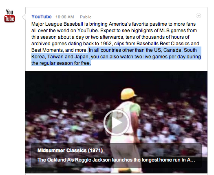The width and height of the screenshot is (214, 175).
Task: Click the red Tube part of the logo
Action: click(9, 19)
